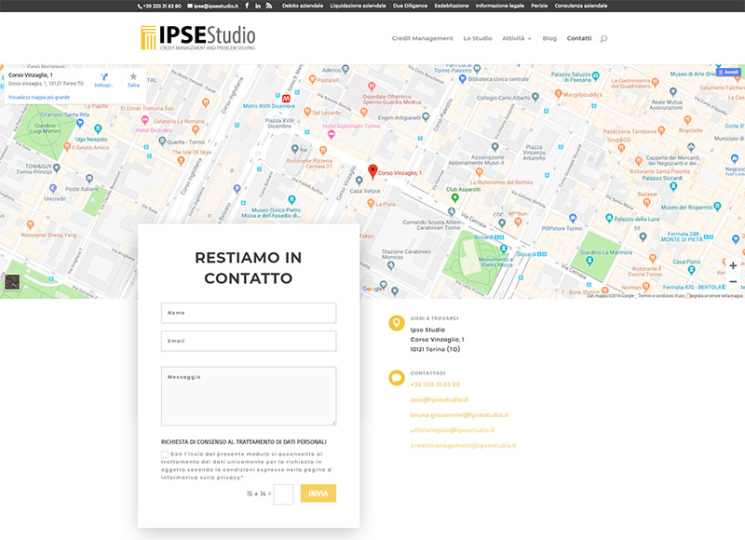Click the ipse@ipsestudio.it contact link
The height and width of the screenshot is (540, 745).
point(440,400)
